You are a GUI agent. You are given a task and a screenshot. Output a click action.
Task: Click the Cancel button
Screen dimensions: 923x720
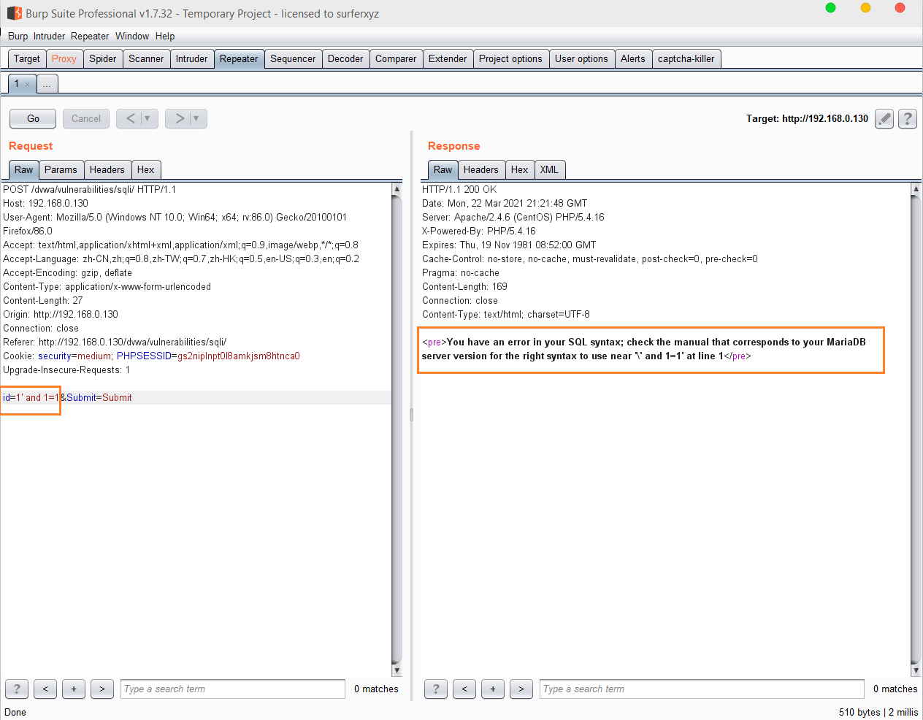pyautogui.click(x=86, y=118)
